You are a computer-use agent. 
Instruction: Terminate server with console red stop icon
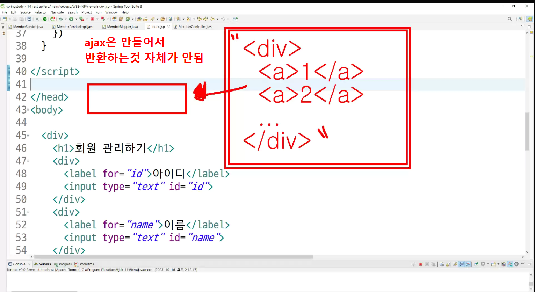click(x=421, y=264)
